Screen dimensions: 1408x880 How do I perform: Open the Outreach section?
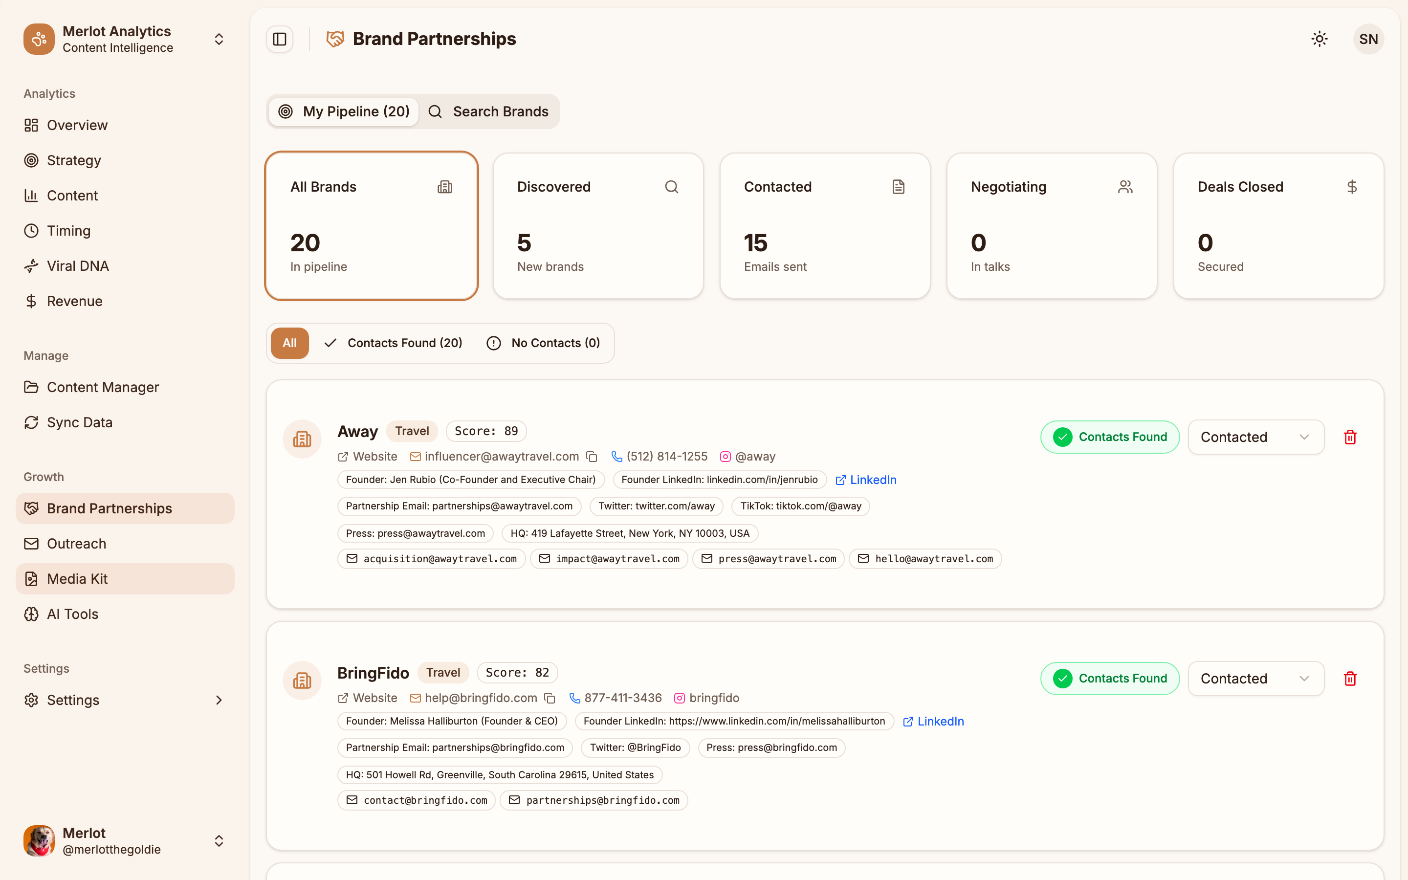(x=76, y=543)
